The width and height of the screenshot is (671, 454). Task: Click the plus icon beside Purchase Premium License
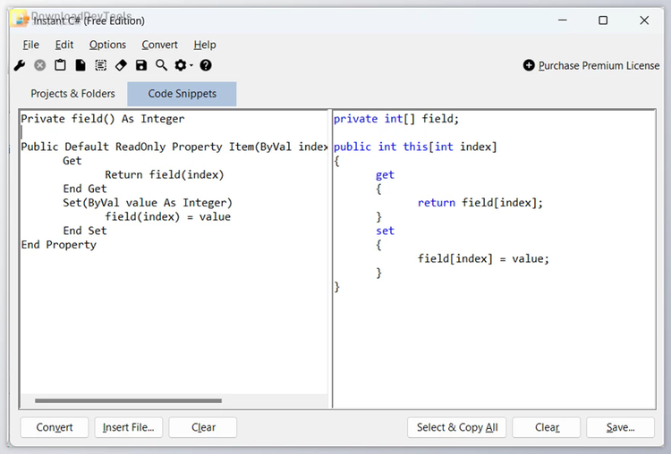point(529,65)
